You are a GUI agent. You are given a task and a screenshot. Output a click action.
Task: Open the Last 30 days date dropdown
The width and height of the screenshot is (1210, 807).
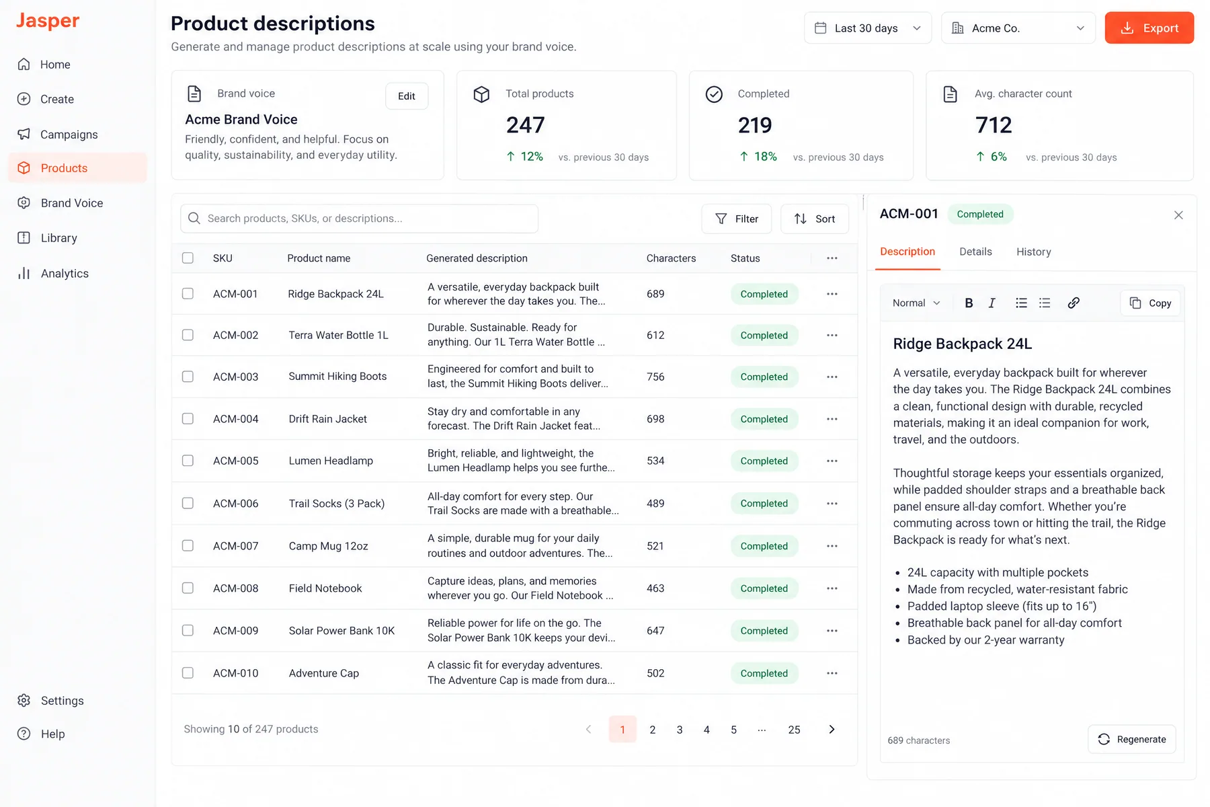[x=867, y=28]
